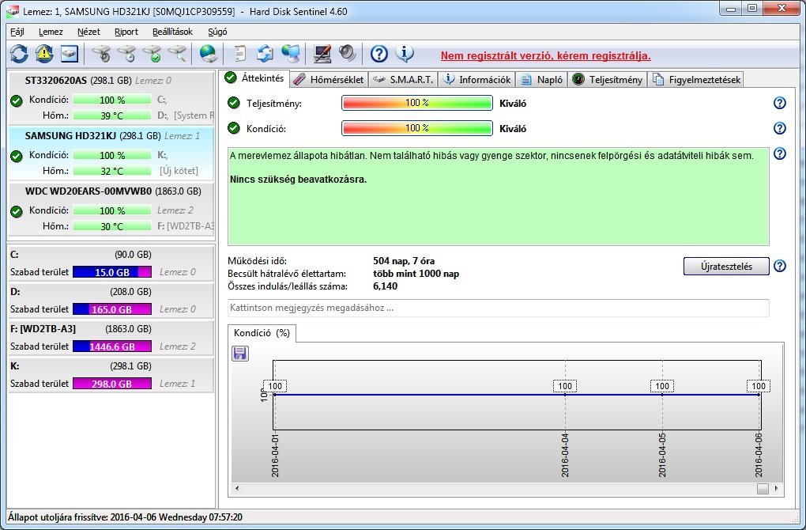Open the Nézet menu
Image resolution: width=806 pixels, height=530 pixels.
[x=89, y=32]
